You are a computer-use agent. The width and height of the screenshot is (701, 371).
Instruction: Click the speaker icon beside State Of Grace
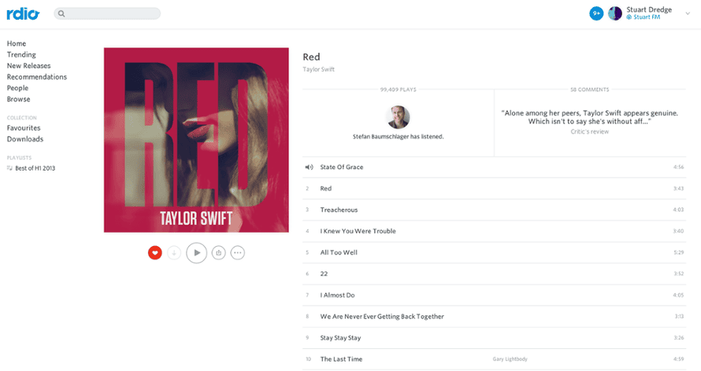click(x=309, y=167)
